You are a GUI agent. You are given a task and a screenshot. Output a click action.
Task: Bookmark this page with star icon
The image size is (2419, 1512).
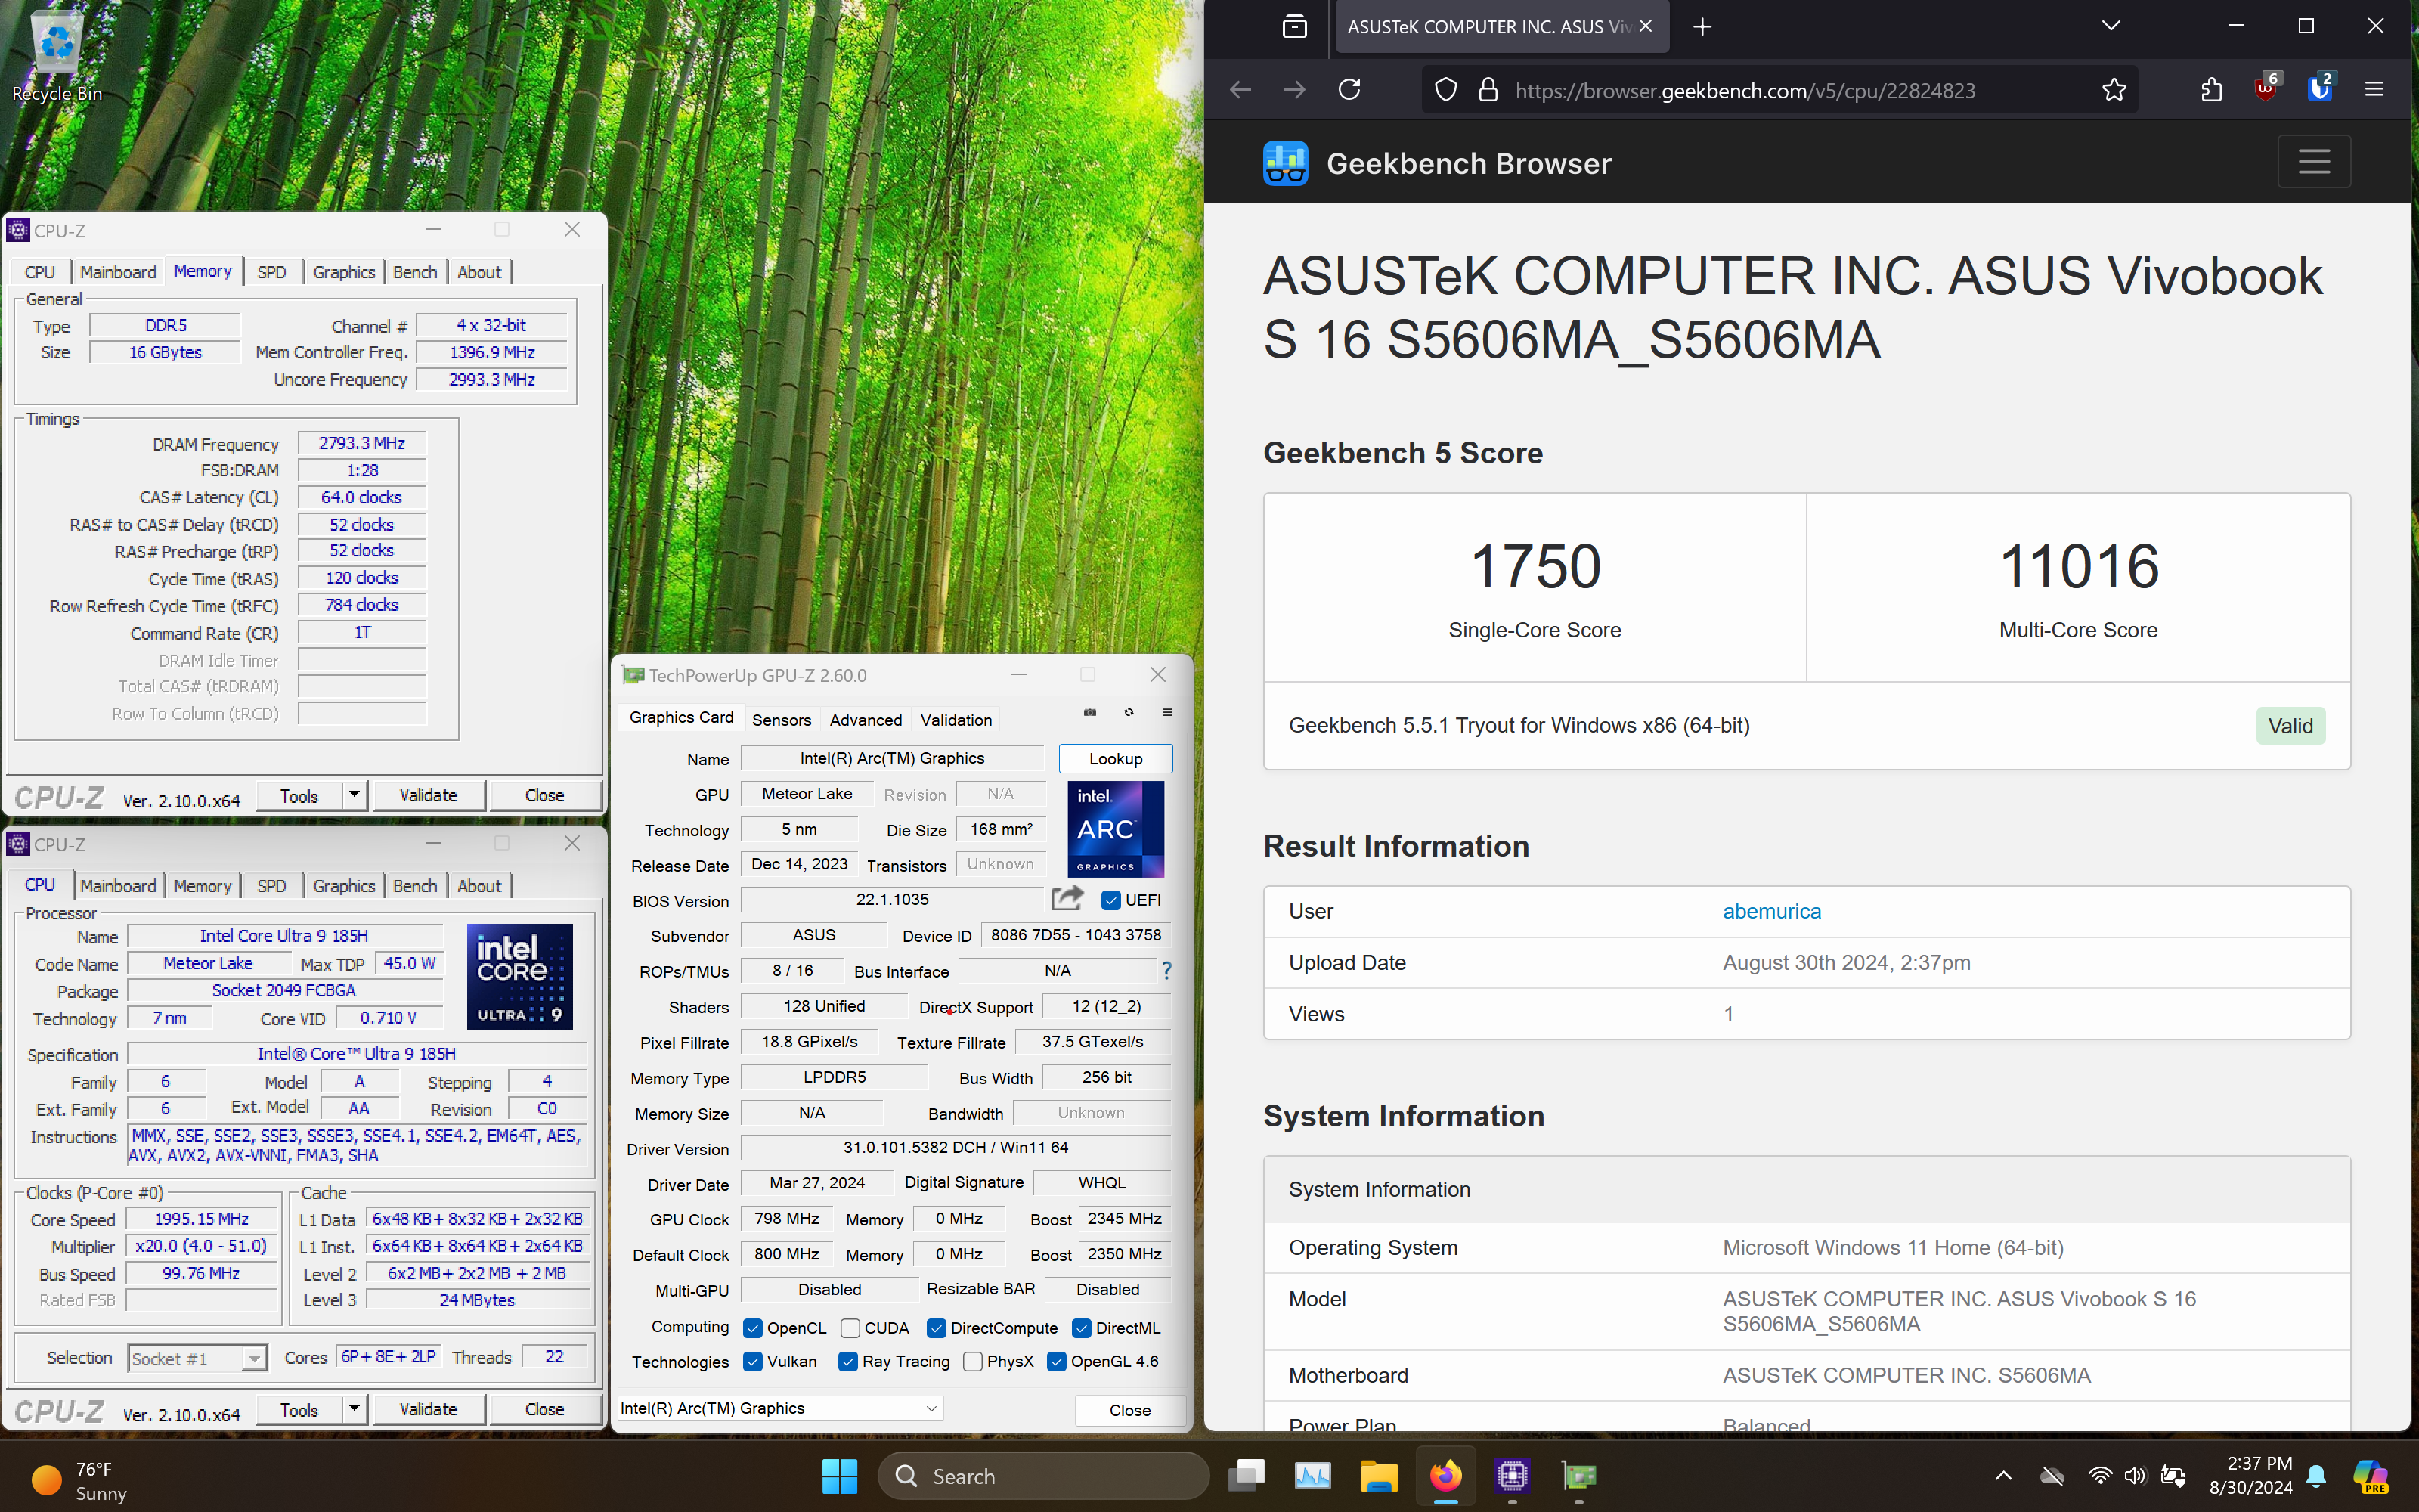(x=2113, y=90)
